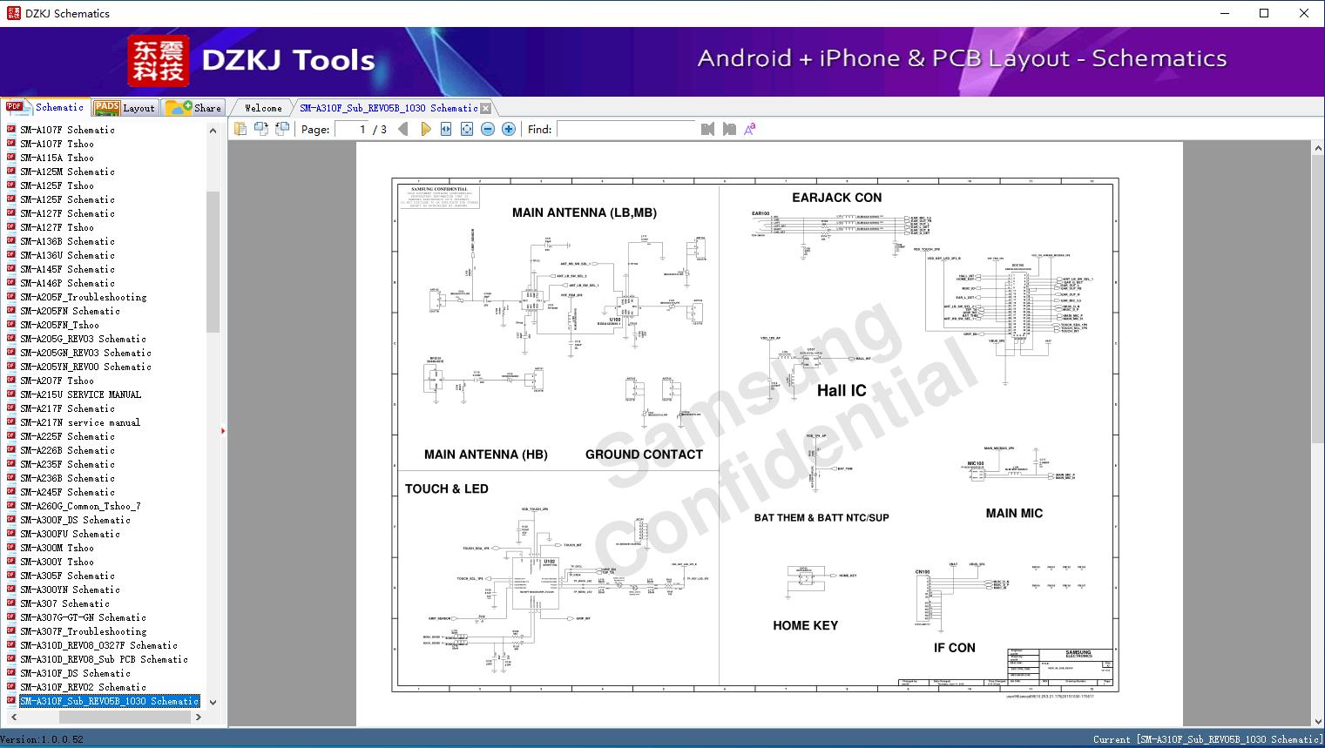Viewport: 1325px width, 748px height.
Task: Click the file list horizontal scroll right arrow
Action: tap(199, 717)
